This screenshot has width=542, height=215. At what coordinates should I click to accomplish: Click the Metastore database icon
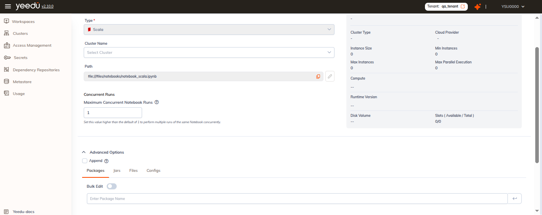tap(6, 82)
